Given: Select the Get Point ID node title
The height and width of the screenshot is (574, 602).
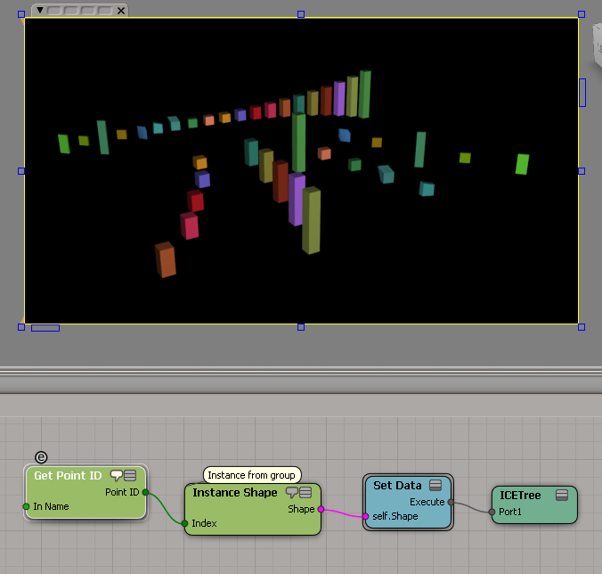Looking at the screenshot, I should tap(68, 476).
